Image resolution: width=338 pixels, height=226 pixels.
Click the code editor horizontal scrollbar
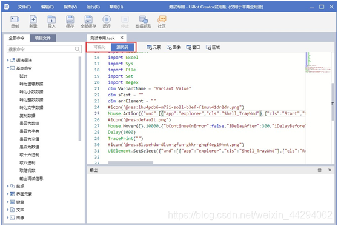[131, 162]
